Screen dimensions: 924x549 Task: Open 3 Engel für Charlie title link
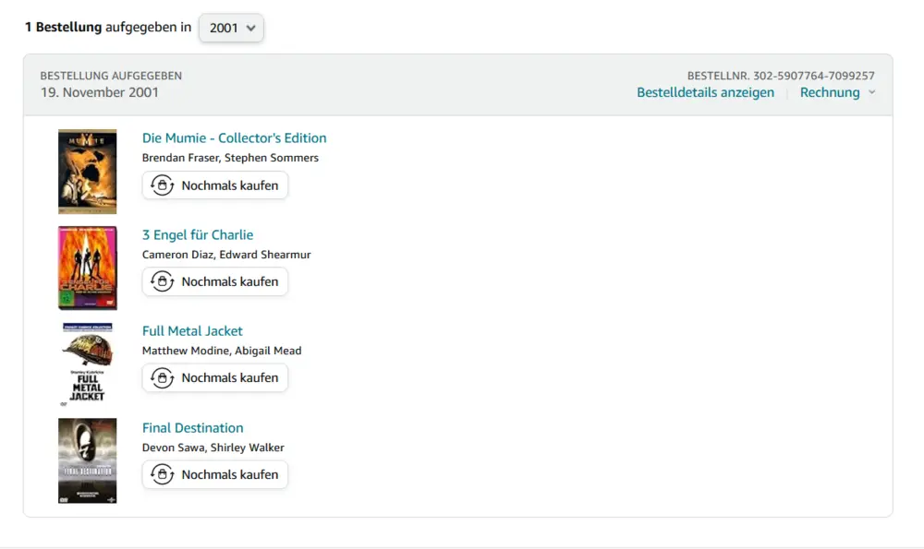(x=198, y=234)
